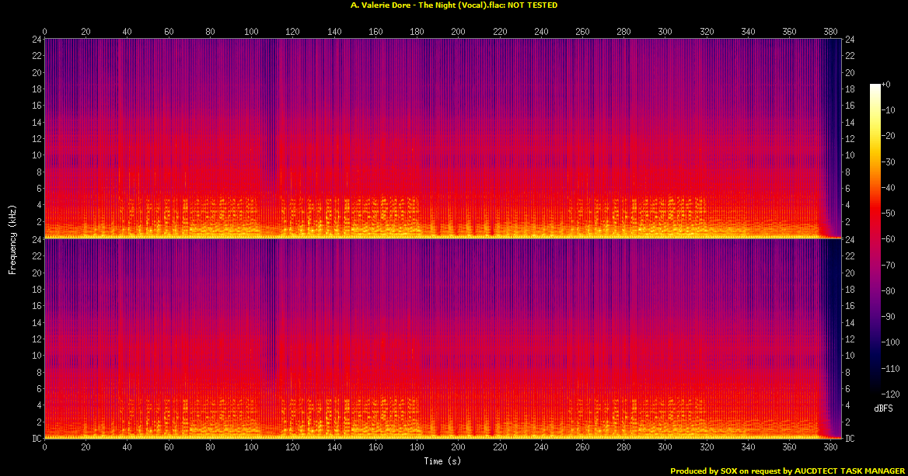Click the "-80" value on the dBFS scale
The image size is (908, 476).
(889, 291)
